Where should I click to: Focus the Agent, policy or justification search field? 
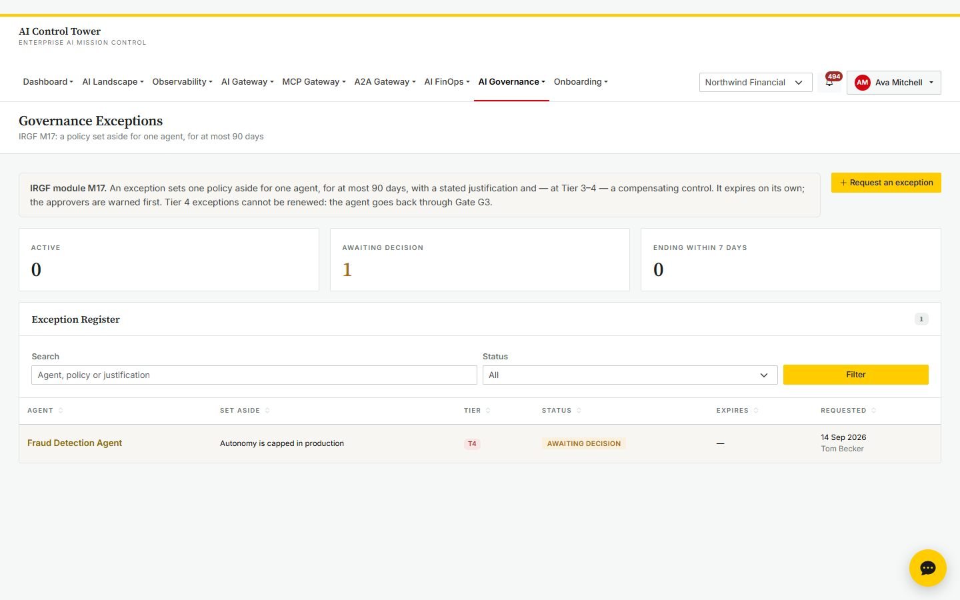(x=254, y=375)
